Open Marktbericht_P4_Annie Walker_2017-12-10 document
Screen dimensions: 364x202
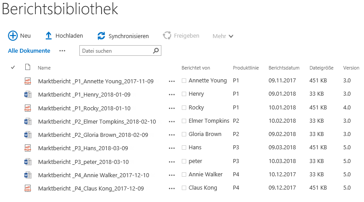click(94, 175)
